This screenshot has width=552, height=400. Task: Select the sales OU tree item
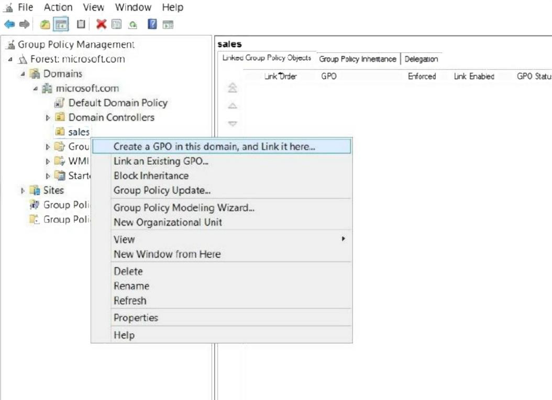[79, 132]
